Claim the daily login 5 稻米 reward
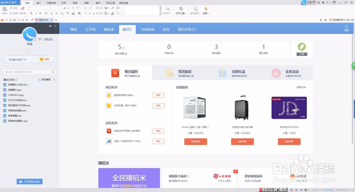The width and height of the screenshot is (355, 192). 158,95
